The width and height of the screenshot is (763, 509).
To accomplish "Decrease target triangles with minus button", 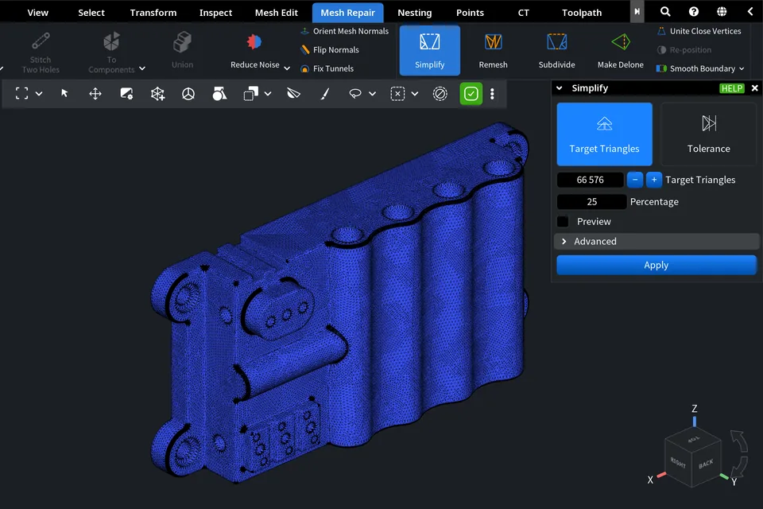I will point(635,180).
